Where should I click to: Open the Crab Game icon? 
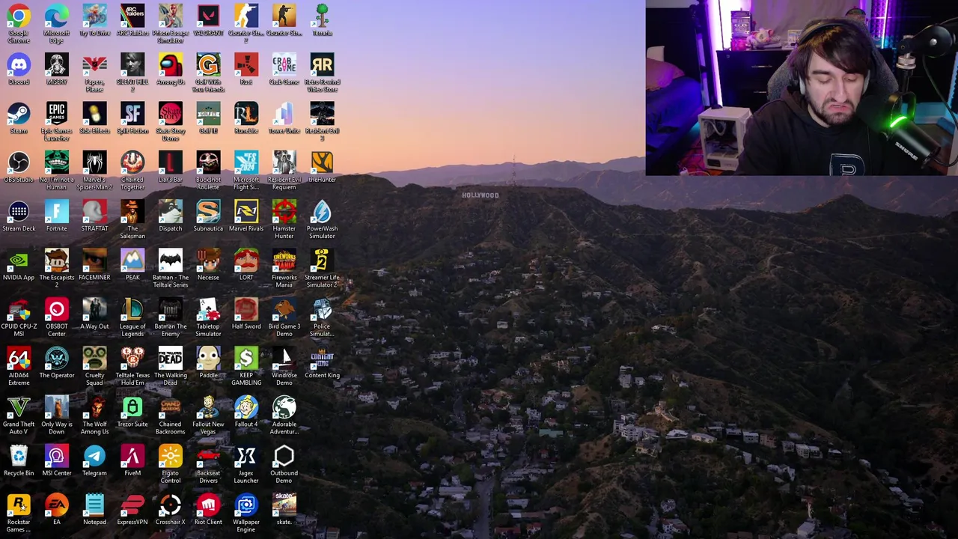pyautogui.click(x=284, y=65)
